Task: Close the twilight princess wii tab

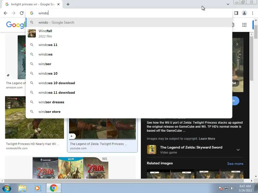Action: (58, 4)
